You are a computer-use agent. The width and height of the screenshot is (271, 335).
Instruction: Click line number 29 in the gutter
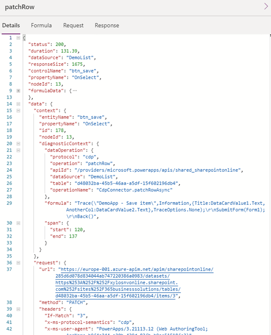[x=9, y=203]
